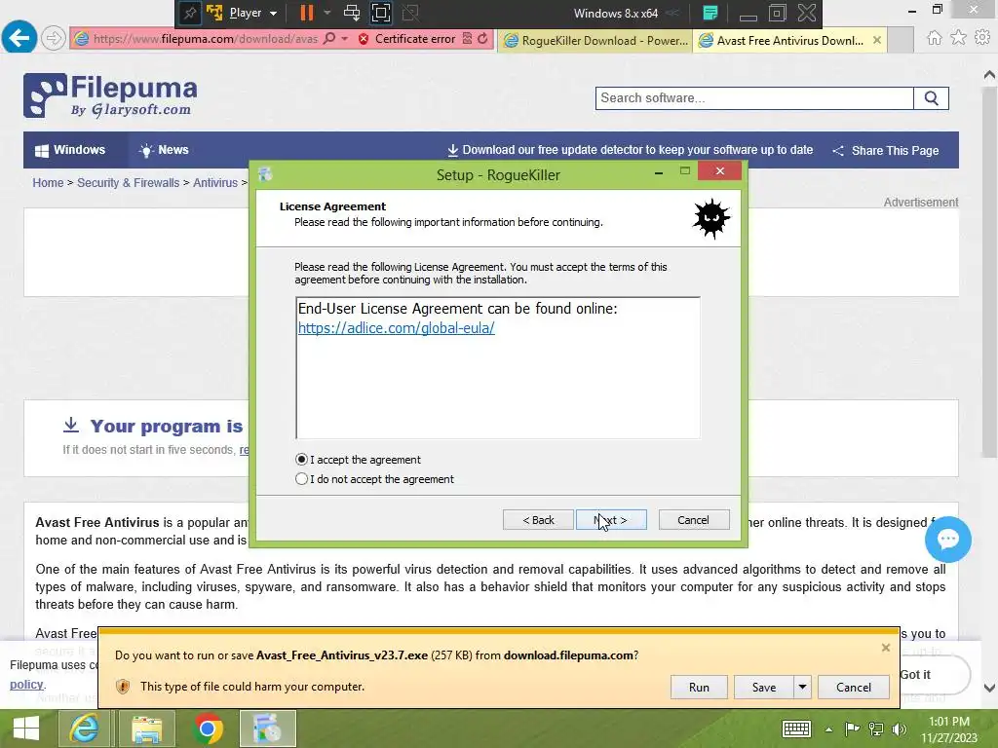Send Ctrl+Alt+Del to the virtual machine

click(x=351, y=13)
